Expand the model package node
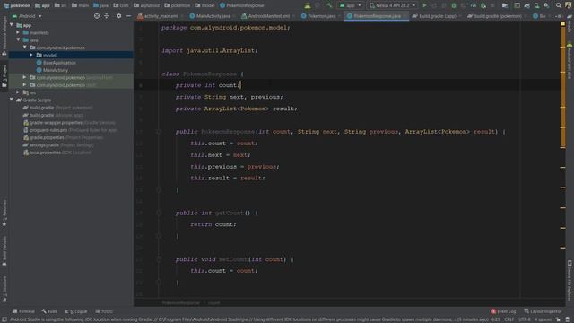This screenshot has height=323, width=574. [x=31, y=55]
